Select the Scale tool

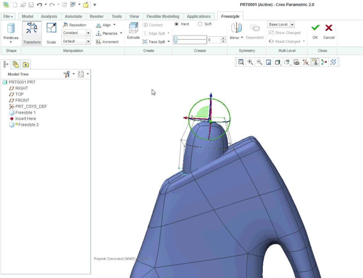point(51,33)
